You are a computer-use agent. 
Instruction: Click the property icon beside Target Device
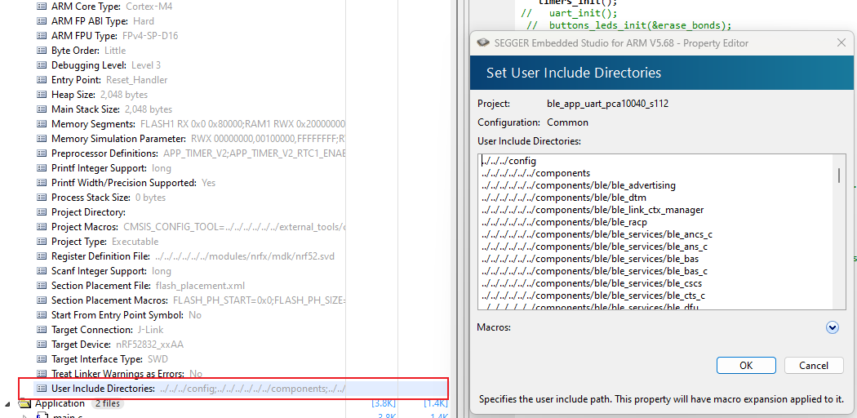[41, 345]
